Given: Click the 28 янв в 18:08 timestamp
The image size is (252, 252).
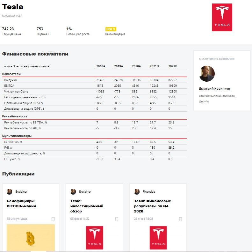Looking at the screenshot, I should click(143, 219).
